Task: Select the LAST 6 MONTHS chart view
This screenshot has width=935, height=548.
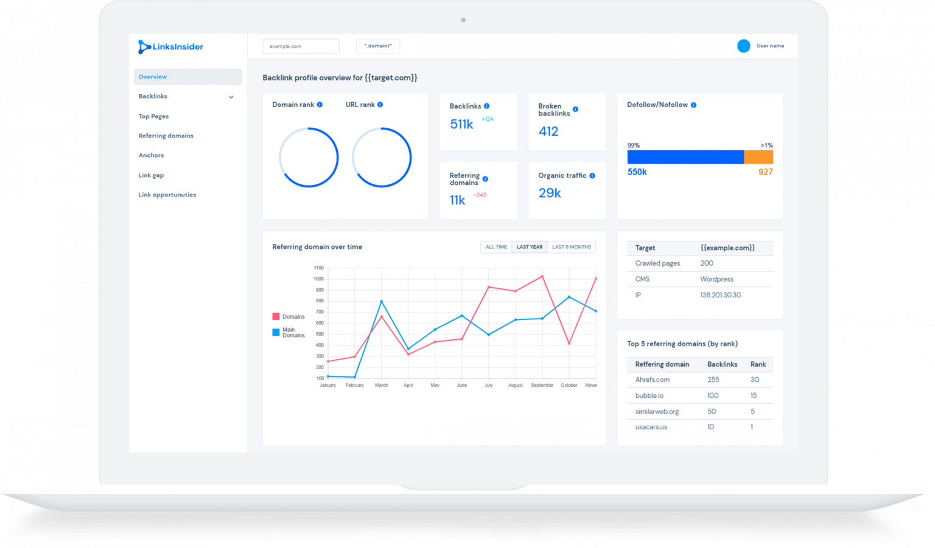Action: (x=571, y=246)
